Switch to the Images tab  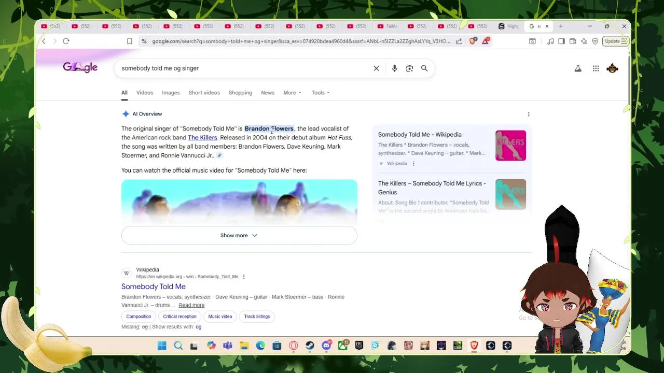tap(171, 93)
